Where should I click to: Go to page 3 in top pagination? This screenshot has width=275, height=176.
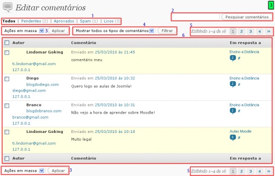[x=251, y=31]
